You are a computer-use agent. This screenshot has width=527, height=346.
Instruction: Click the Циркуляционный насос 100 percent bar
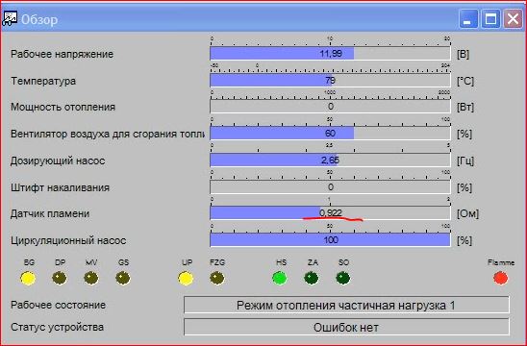pyautogui.click(x=330, y=240)
